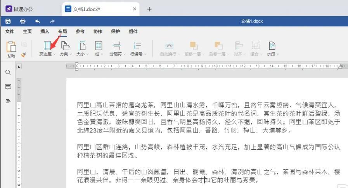The image size is (348, 188).
Task: Click the 大小 page size icon
Action: pos(82,45)
